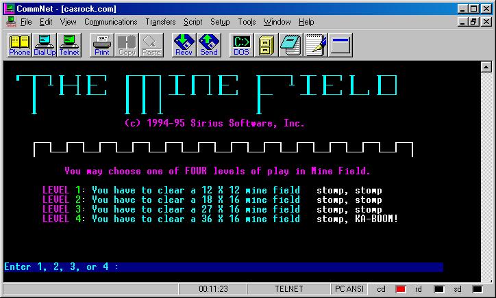Click the scrollbar up arrow
Viewport: 496px width, 298px height.
(486, 67)
